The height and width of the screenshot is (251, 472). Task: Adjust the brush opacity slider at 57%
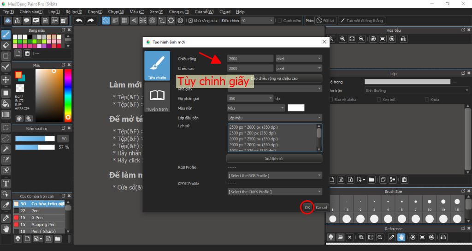pos(35,147)
